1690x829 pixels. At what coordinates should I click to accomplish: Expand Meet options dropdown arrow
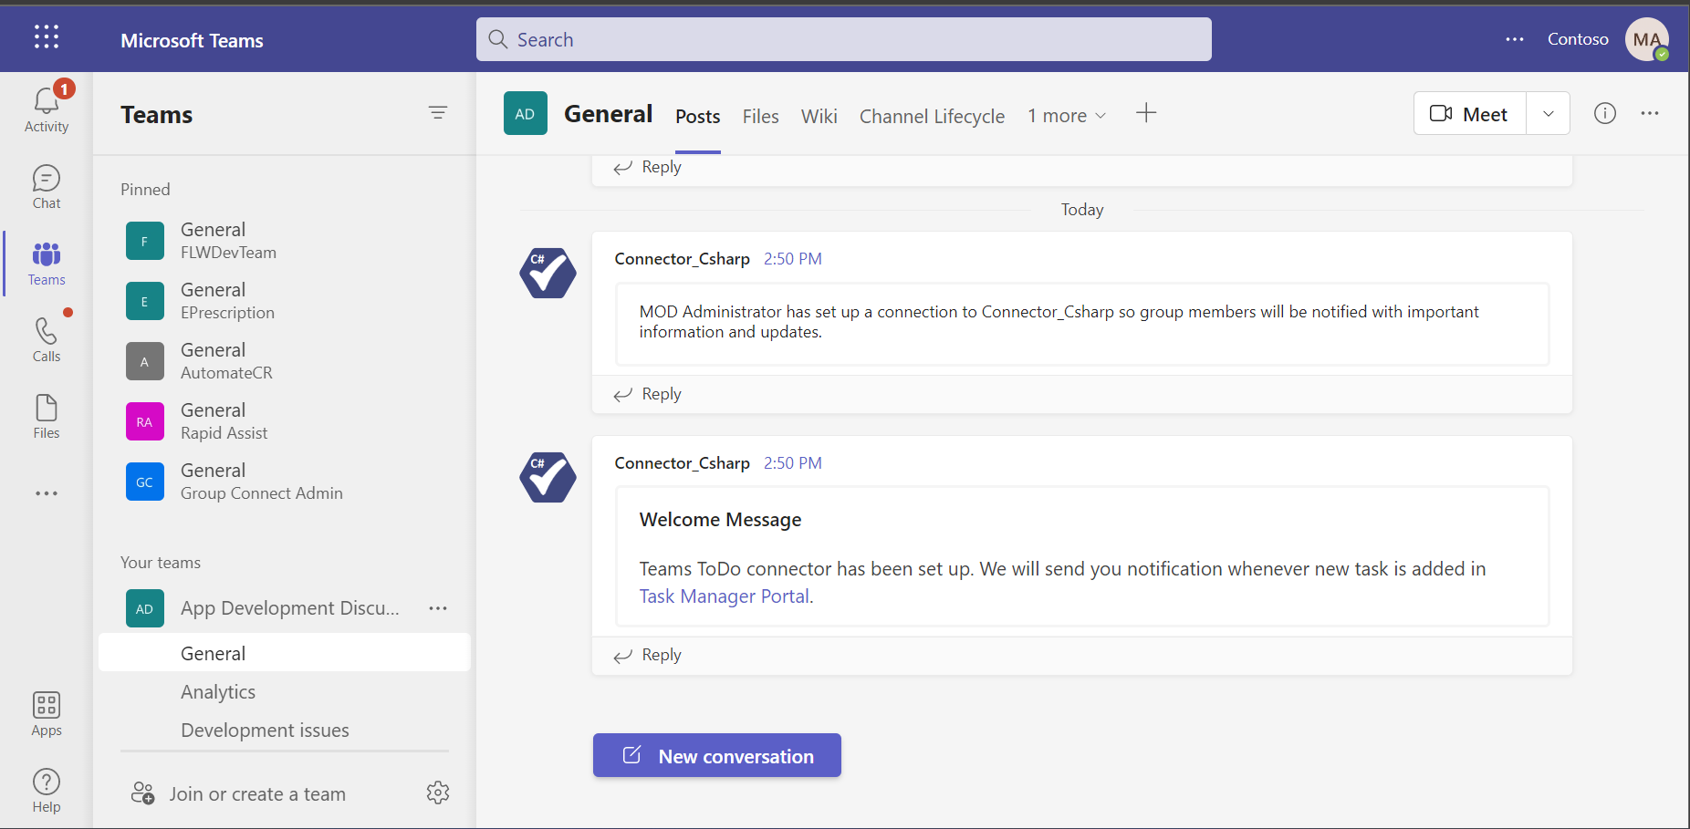(x=1549, y=114)
